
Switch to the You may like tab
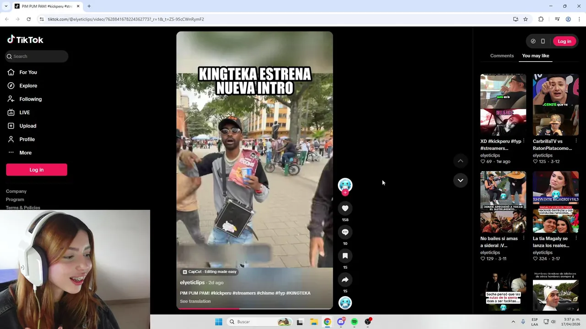(x=535, y=56)
